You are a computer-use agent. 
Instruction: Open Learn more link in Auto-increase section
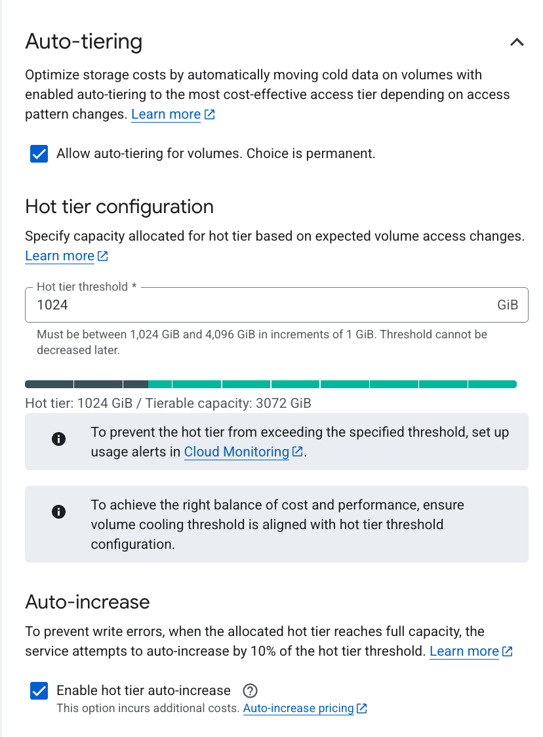[x=464, y=651]
